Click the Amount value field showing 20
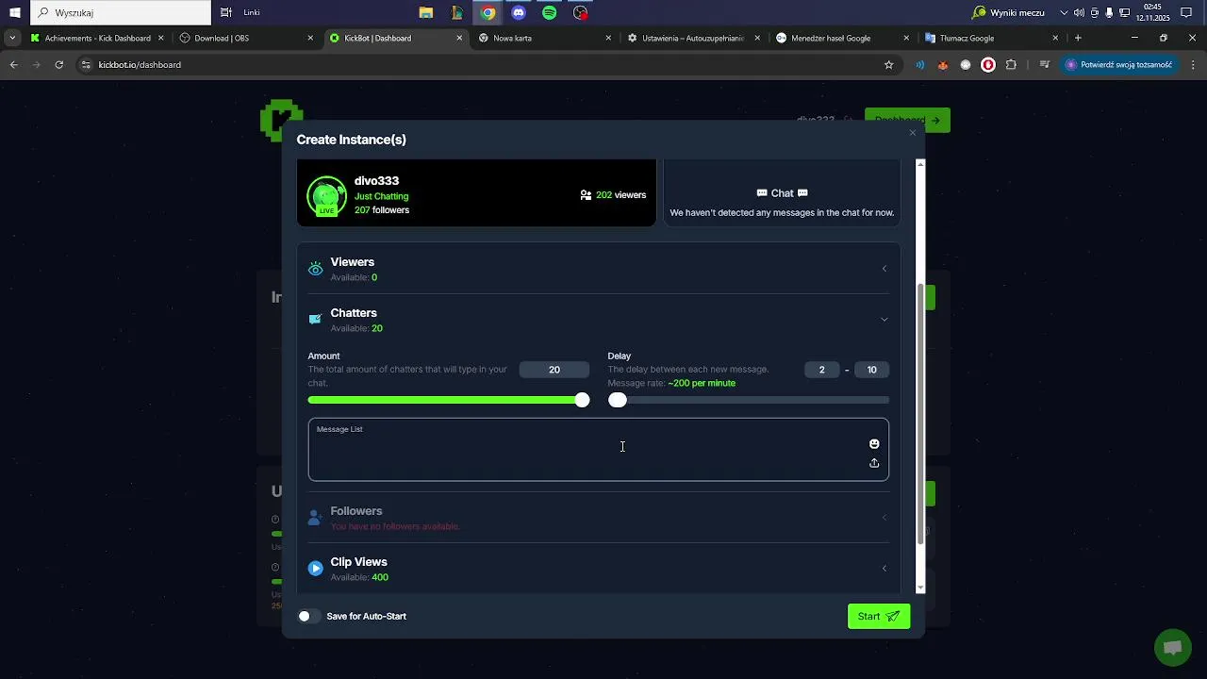 (x=554, y=370)
